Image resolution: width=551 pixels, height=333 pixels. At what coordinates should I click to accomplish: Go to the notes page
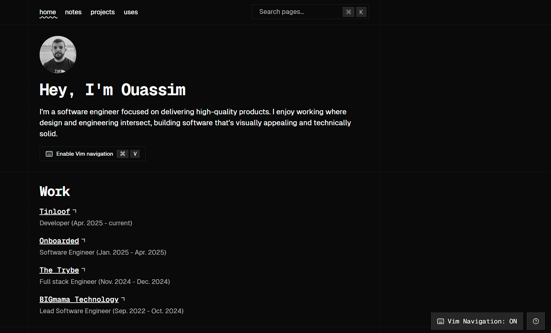[x=73, y=12]
